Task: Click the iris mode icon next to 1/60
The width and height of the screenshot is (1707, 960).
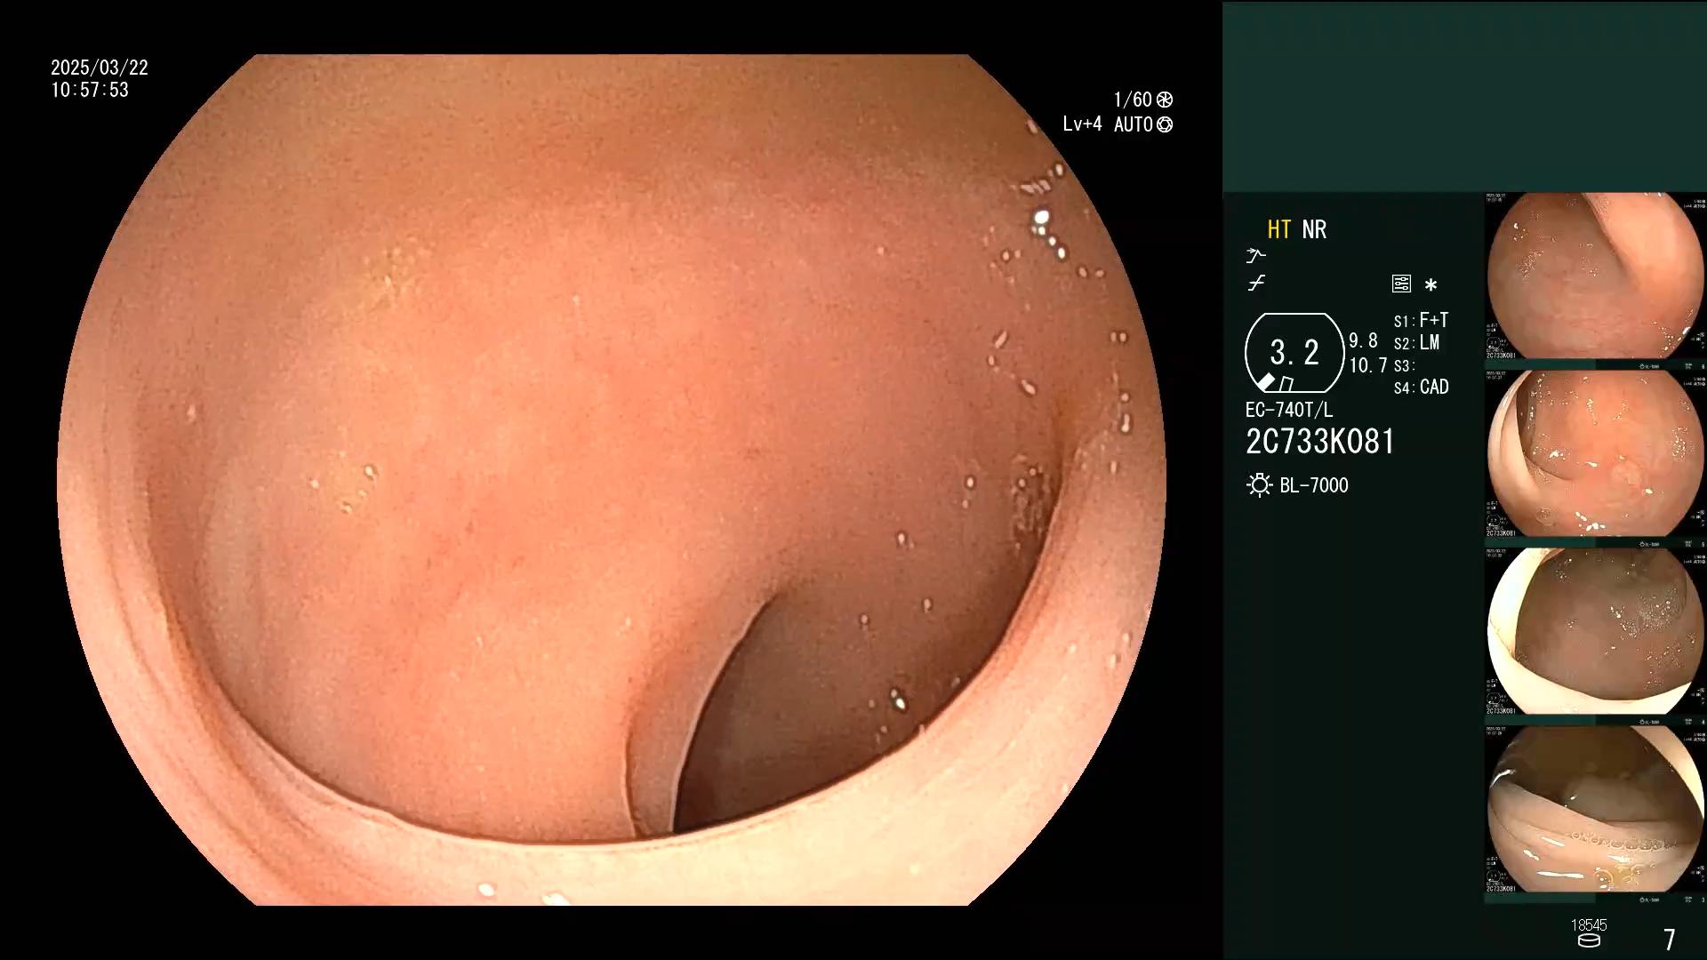Action: click(1165, 100)
